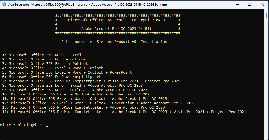Click option 11 Excel + Word + Outlook + Acrobat
This screenshot has height=140, width=269.
85,98
